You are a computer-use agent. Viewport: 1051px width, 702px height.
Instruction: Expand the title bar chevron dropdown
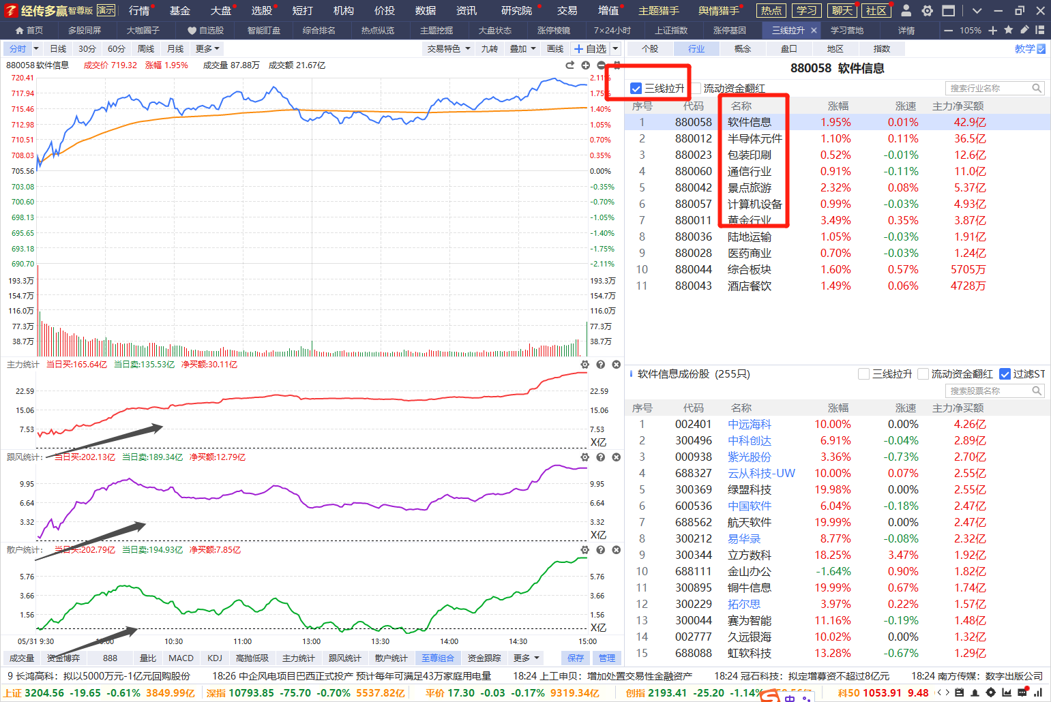click(x=977, y=10)
